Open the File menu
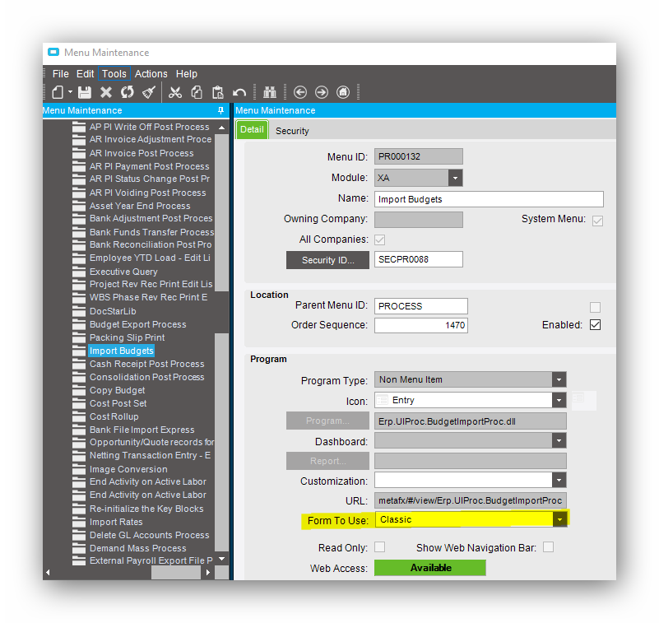 [x=61, y=74]
